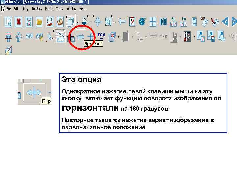Click the book with hand icon
Image resolution: width=237 pixels, height=178 pixels.
(x=60, y=22)
